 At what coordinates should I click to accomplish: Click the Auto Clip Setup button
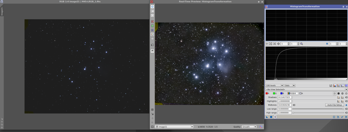(x=334, y=105)
